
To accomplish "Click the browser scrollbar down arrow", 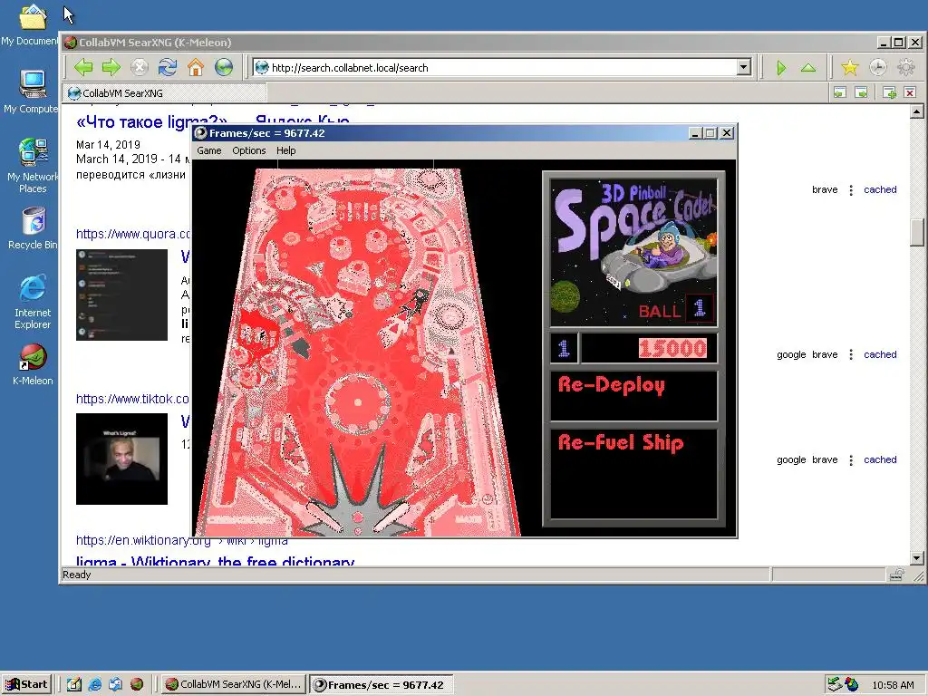I will [x=917, y=558].
